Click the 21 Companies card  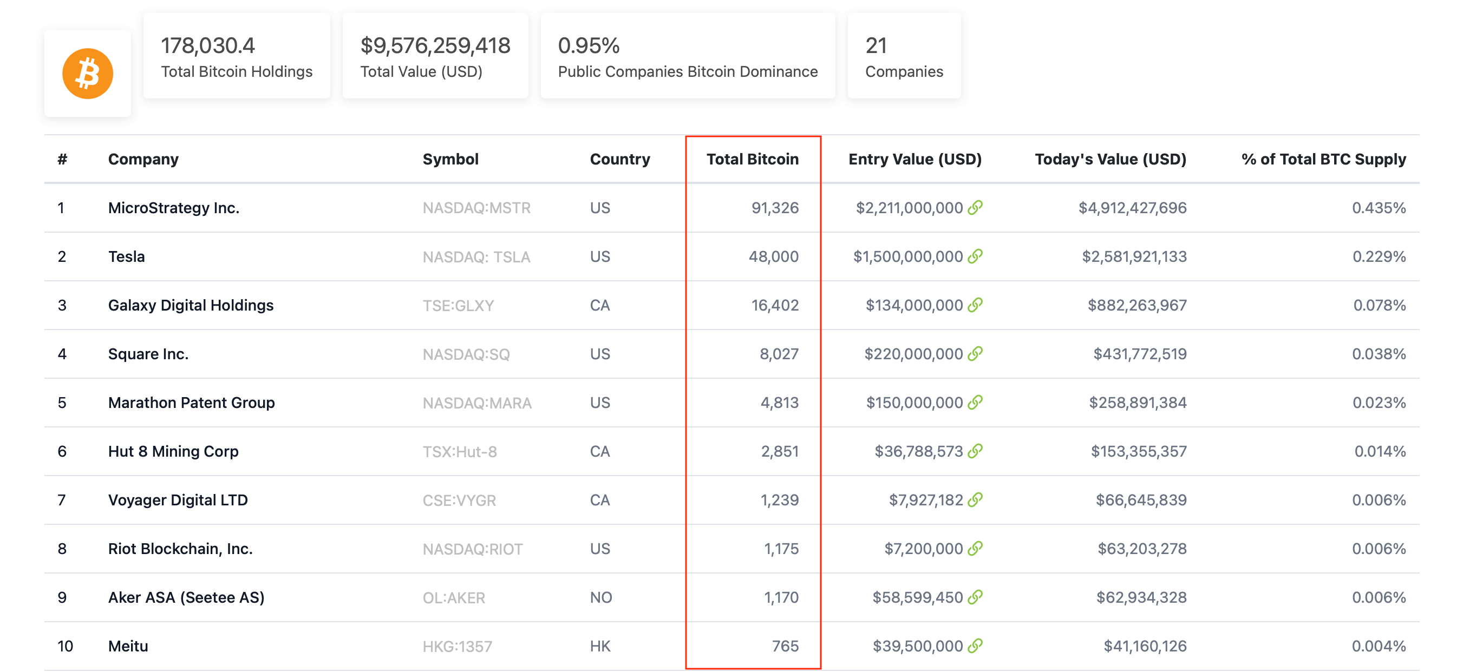pos(904,56)
